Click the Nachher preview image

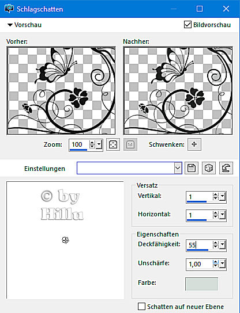pos(178,90)
